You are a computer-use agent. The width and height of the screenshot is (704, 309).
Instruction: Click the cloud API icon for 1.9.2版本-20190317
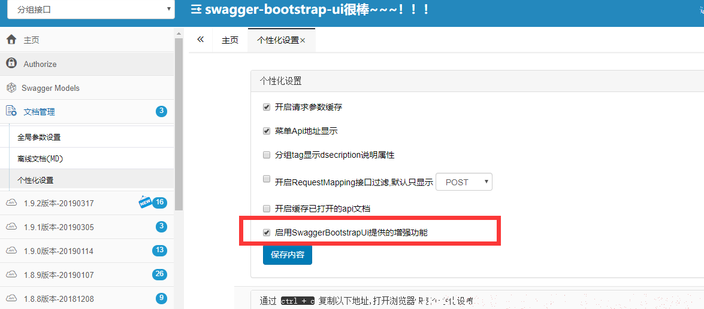click(x=11, y=203)
